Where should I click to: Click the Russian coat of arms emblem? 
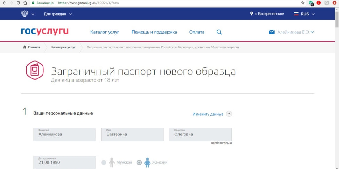coord(24,14)
